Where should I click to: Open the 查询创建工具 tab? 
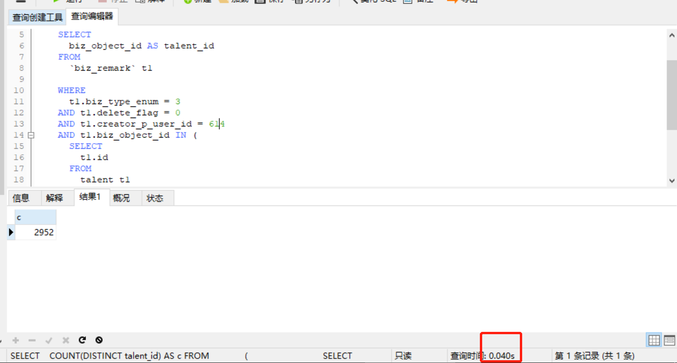37,18
